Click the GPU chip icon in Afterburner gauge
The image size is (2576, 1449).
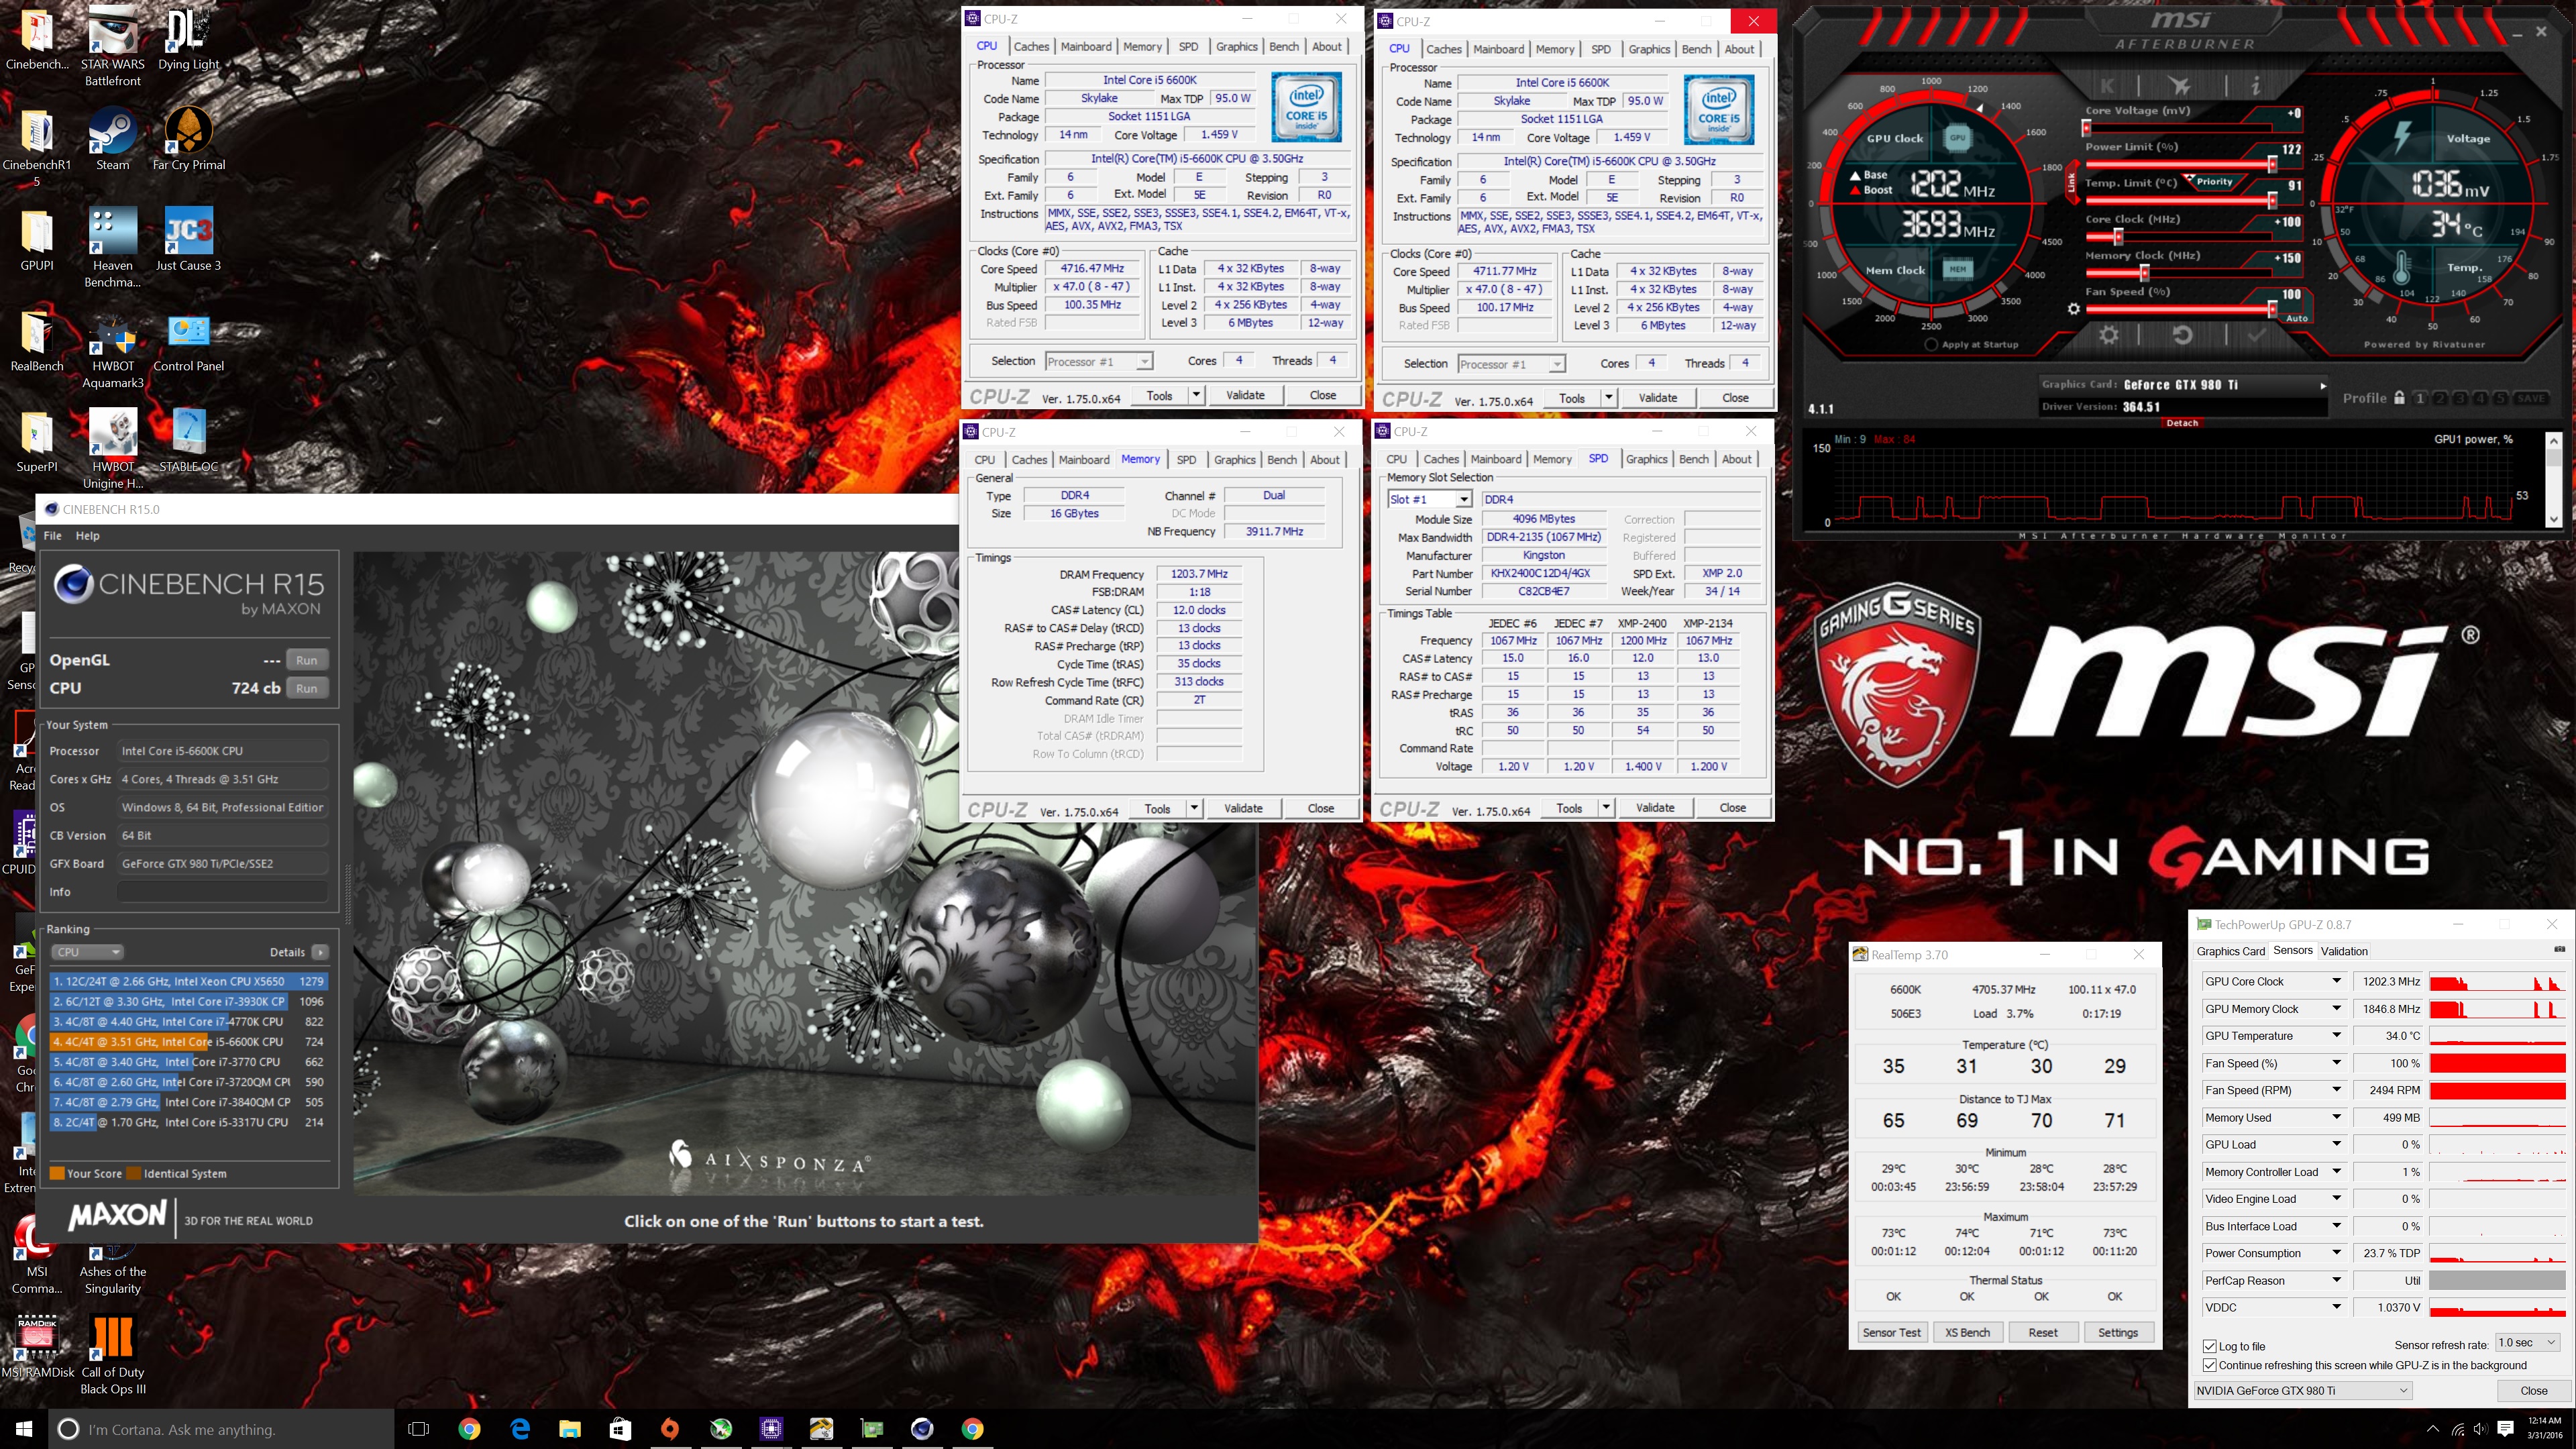[x=1957, y=138]
